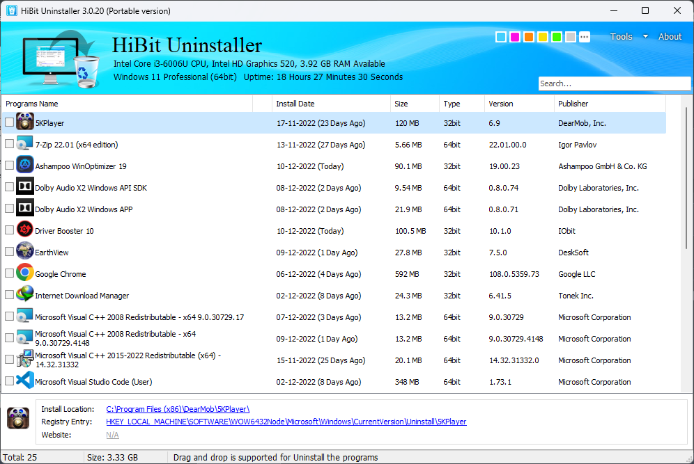Enable the Driver Booster 10 checkbox
The height and width of the screenshot is (464, 694).
click(9, 230)
